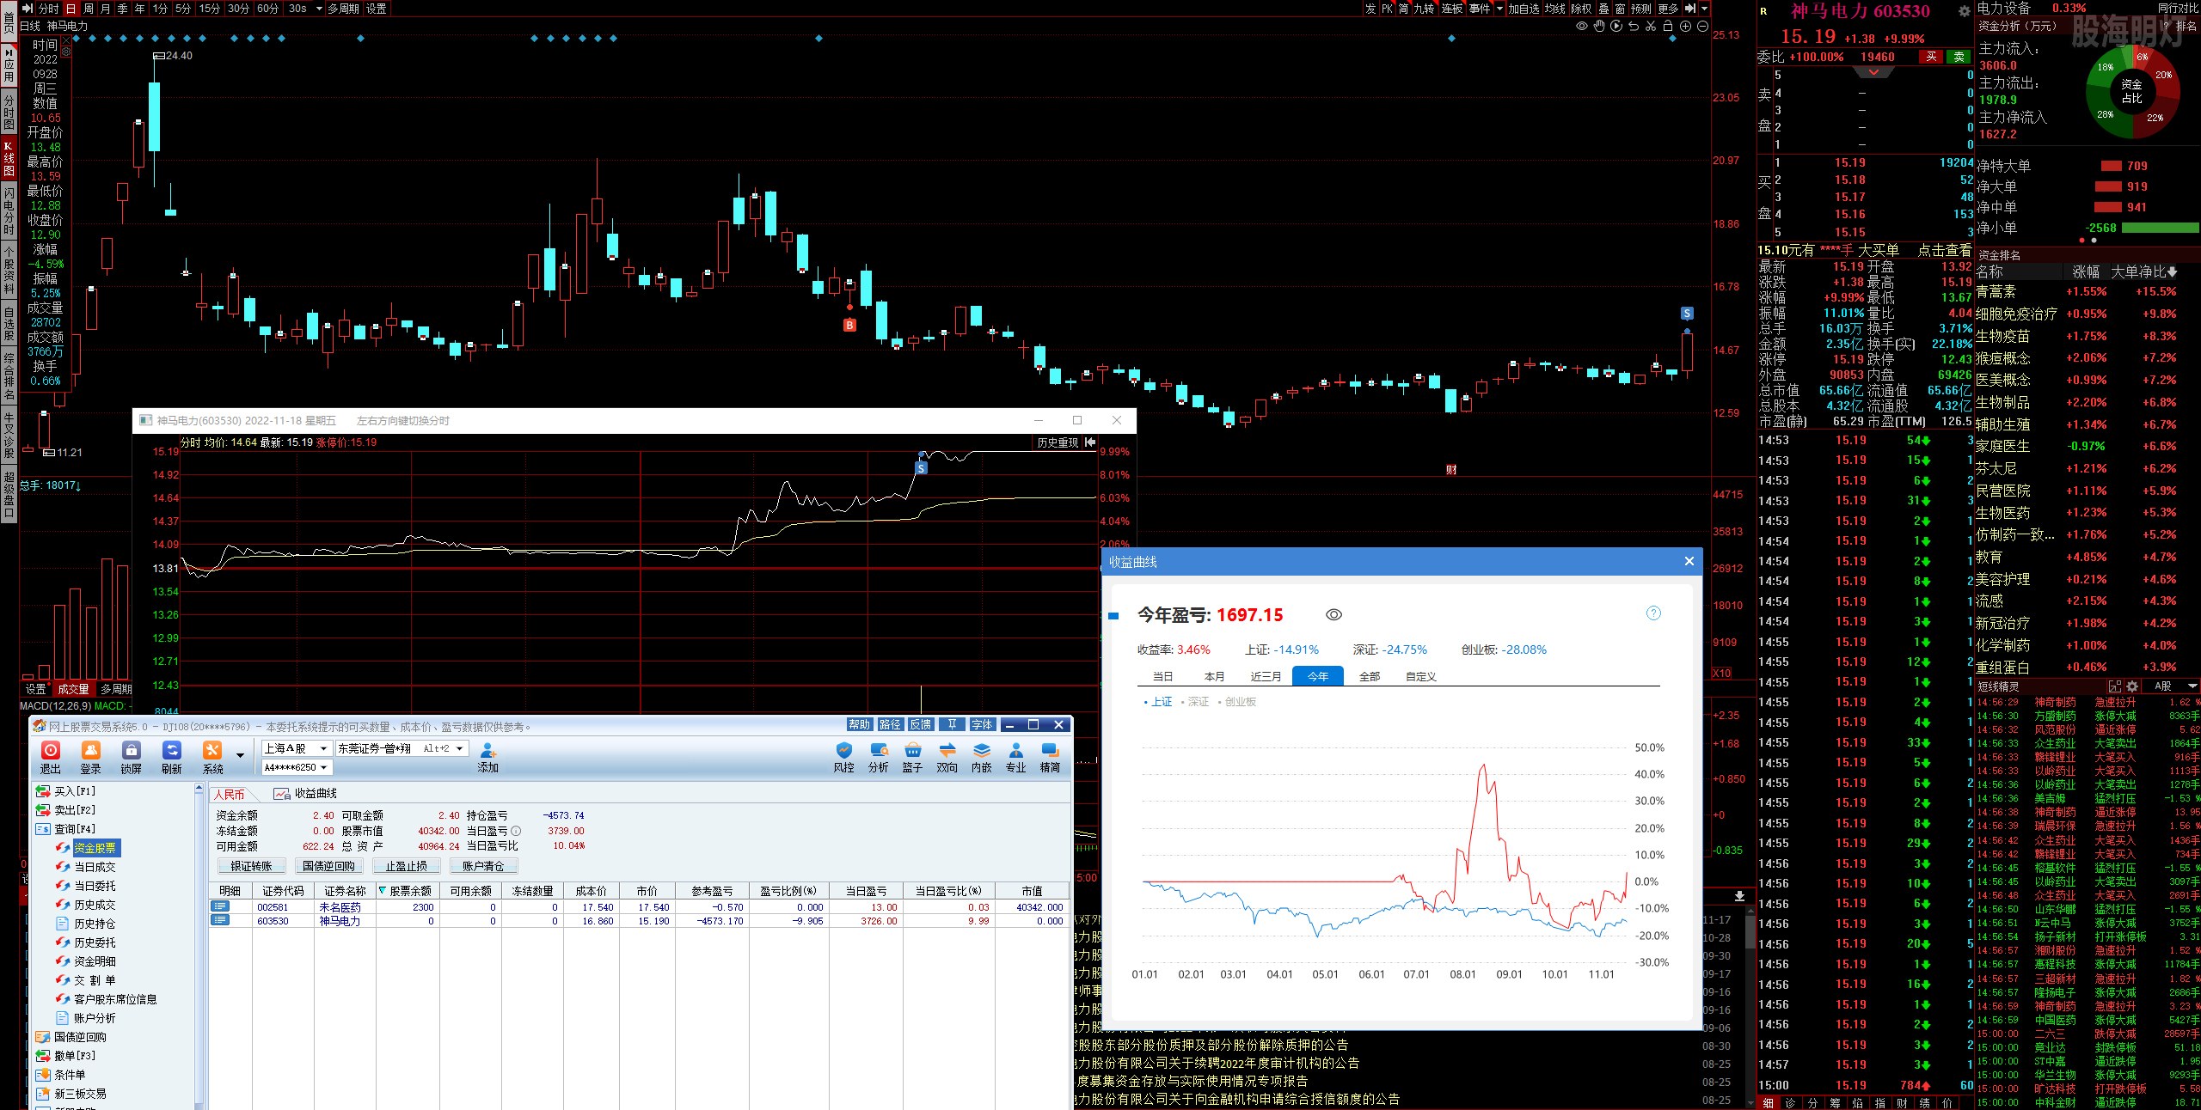Select 本月 tab in 收益曲线 panel
Image resolution: width=2201 pixels, height=1110 pixels.
pos(1214,676)
